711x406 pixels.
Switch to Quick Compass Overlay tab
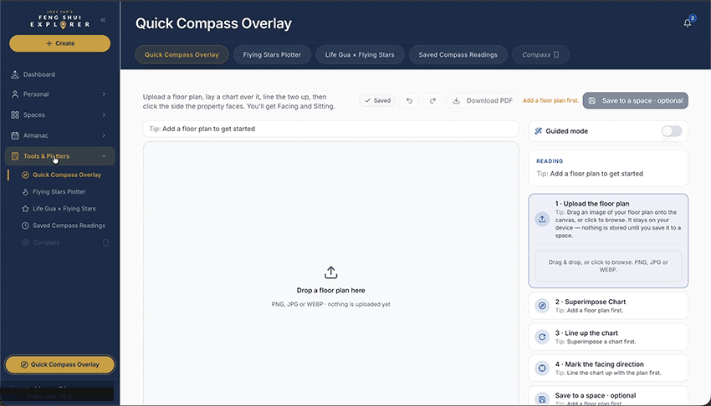[182, 55]
